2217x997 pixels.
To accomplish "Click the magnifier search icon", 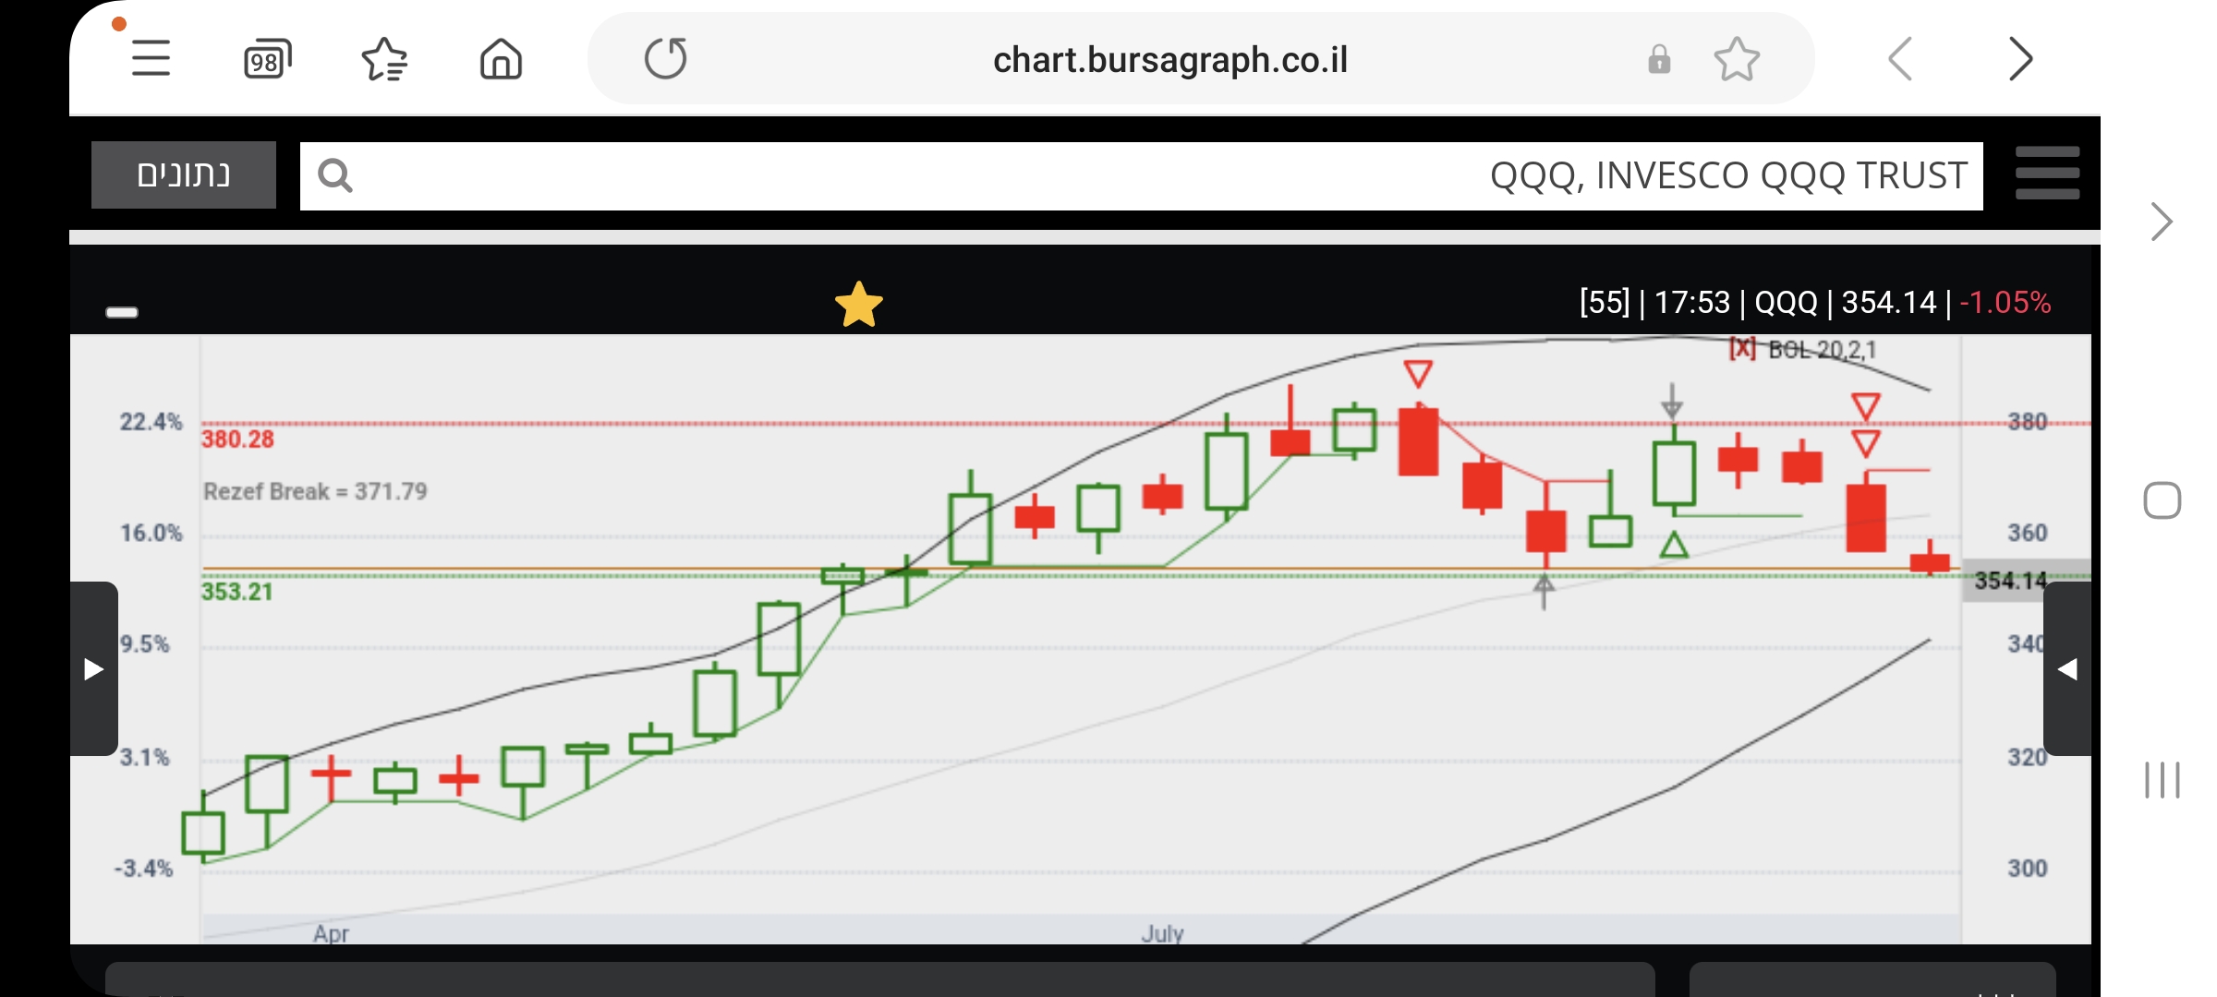I will coord(334,175).
